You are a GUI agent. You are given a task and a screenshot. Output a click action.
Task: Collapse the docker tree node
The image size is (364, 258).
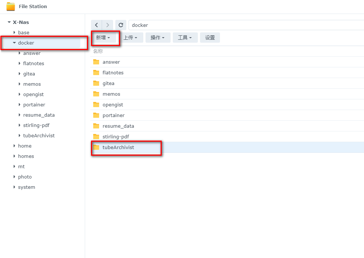pyautogui.click(x=14, y=43)
